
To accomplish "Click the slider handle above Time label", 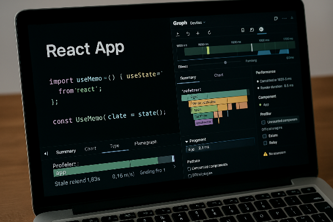I will [x=225, y=63].
